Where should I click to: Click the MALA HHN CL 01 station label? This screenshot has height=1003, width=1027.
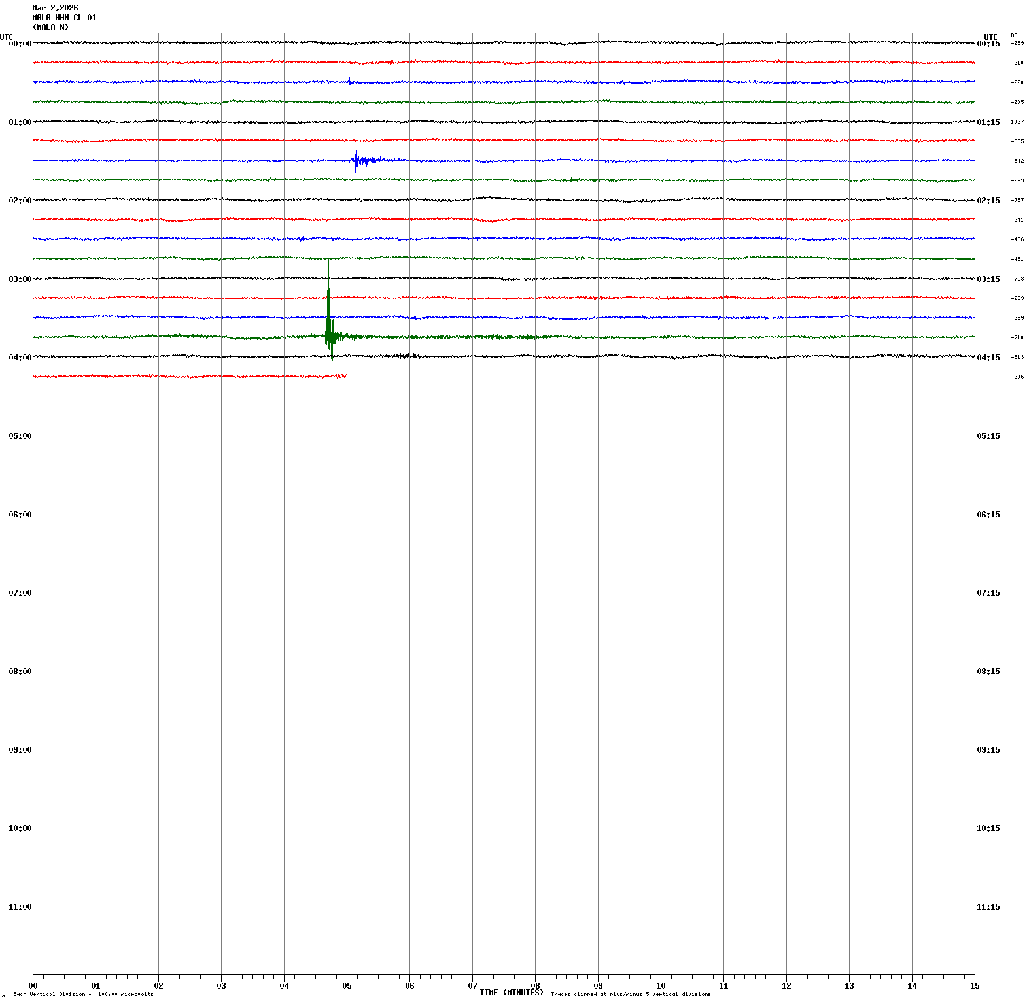pyautogui.click(x=64, y=18)
